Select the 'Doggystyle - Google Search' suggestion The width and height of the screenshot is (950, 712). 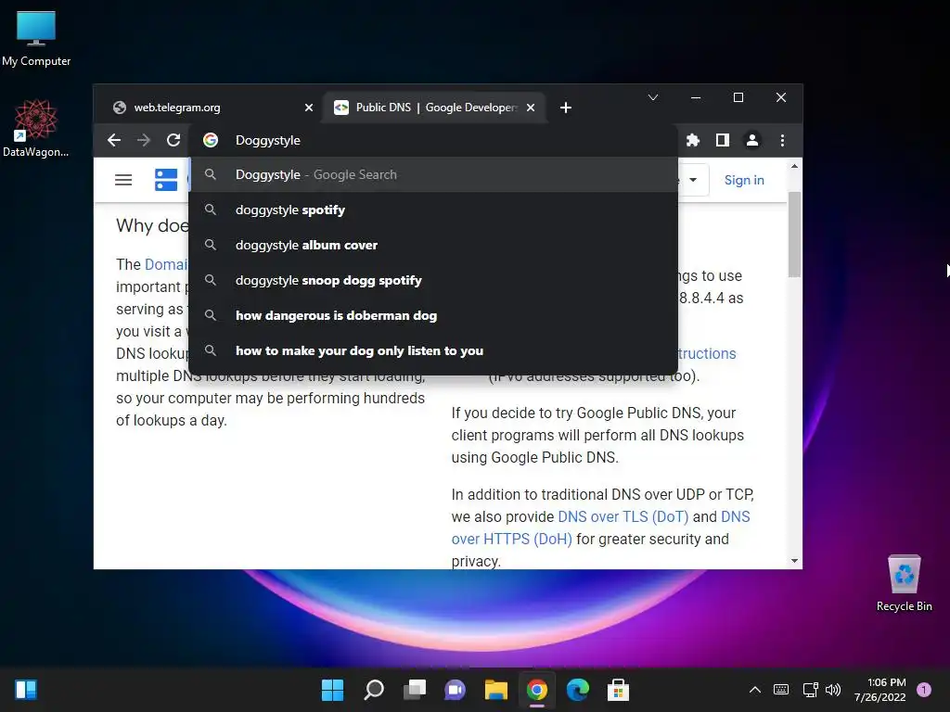[x=433, y=175]
